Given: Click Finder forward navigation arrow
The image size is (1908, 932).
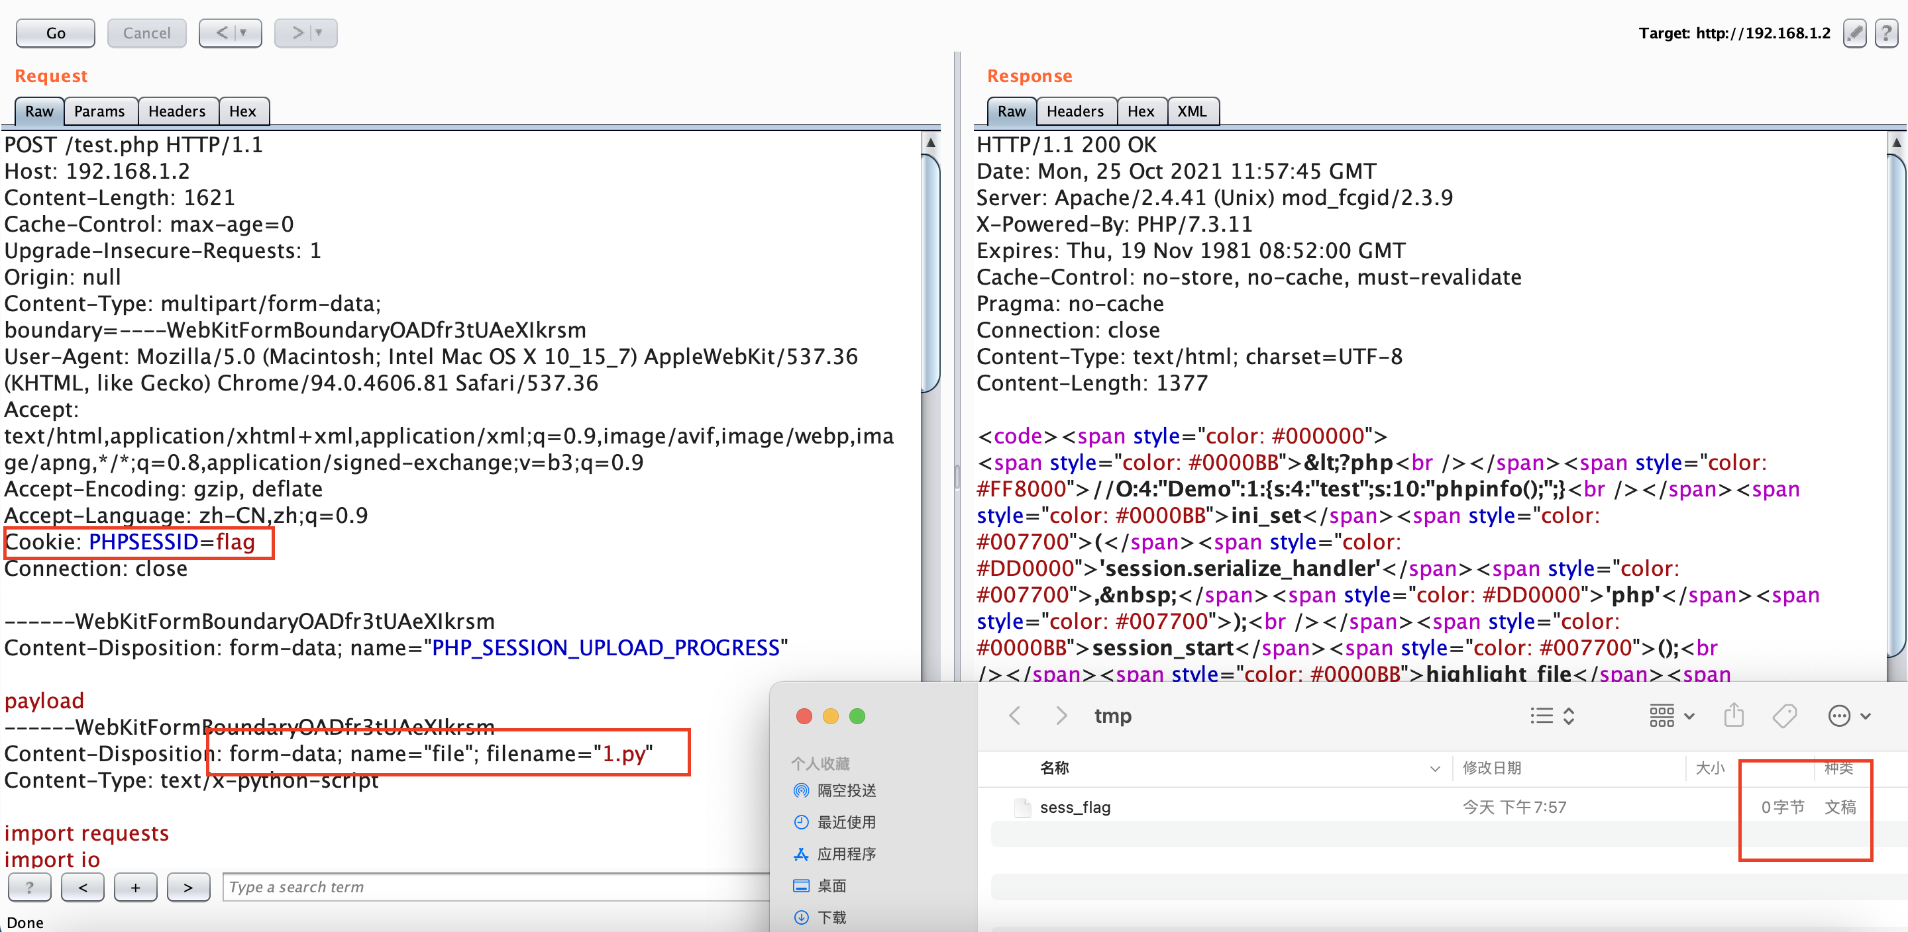Looking at the screenshot, I should pyautogui.click(x=1061, y=716).
